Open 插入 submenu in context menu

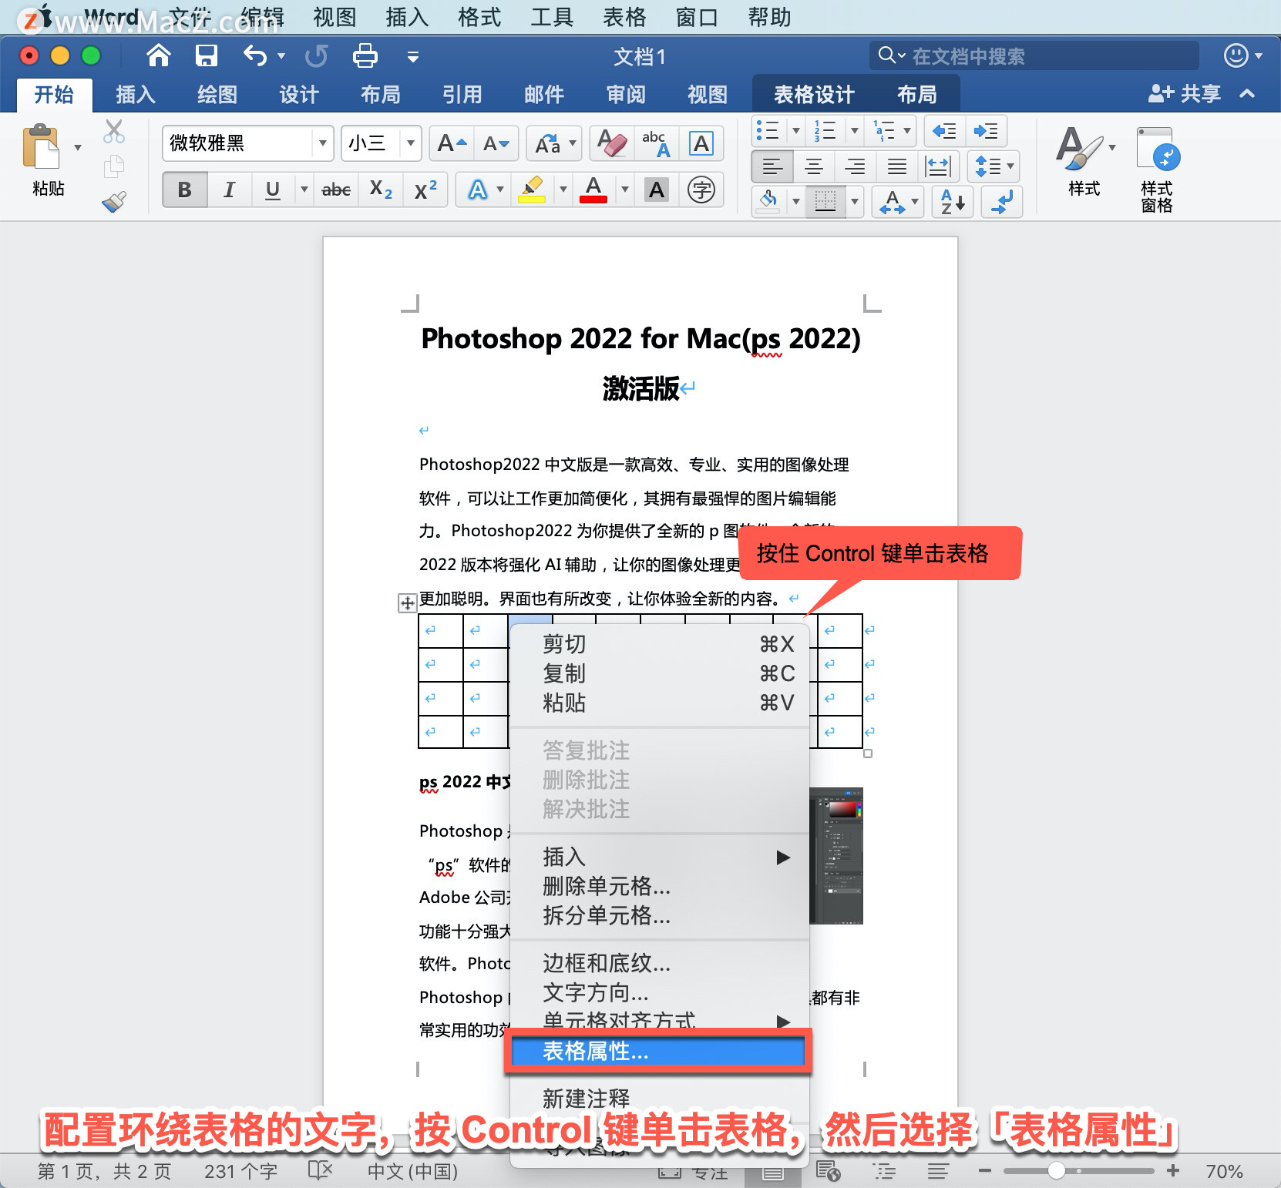click(660, 857)
